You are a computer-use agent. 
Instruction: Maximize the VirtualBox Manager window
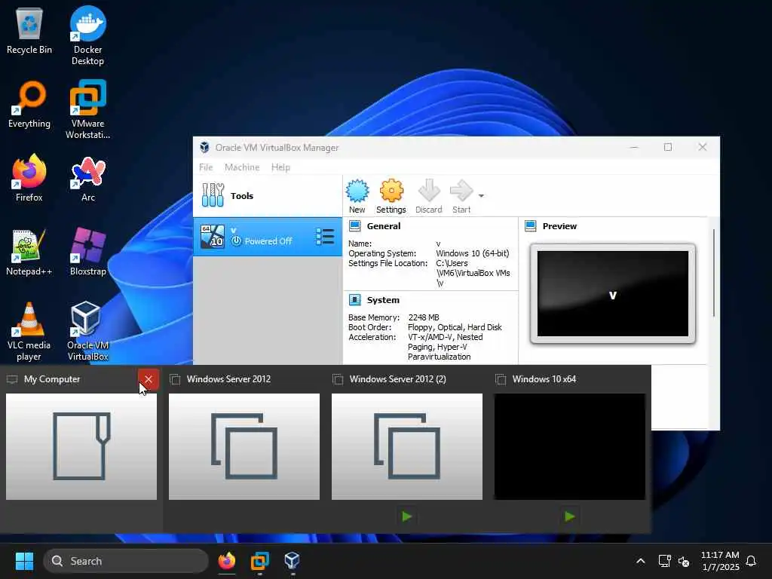click(668, 147)
